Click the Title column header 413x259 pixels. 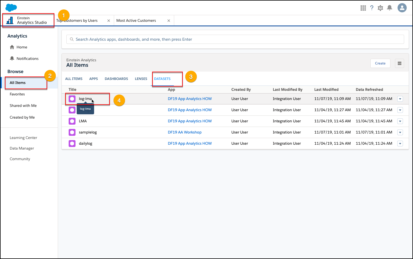click(x=72, y=90)
